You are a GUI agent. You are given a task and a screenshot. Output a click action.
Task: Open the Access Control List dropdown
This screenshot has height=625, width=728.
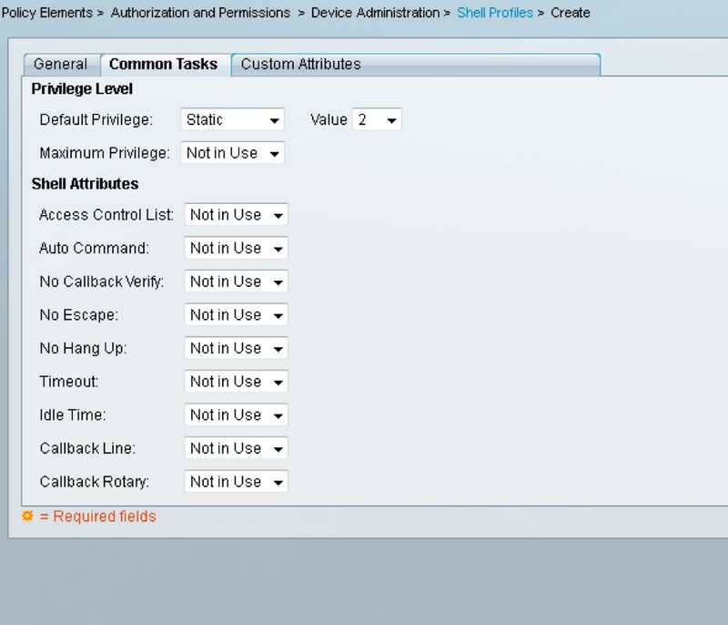point(236,215)
